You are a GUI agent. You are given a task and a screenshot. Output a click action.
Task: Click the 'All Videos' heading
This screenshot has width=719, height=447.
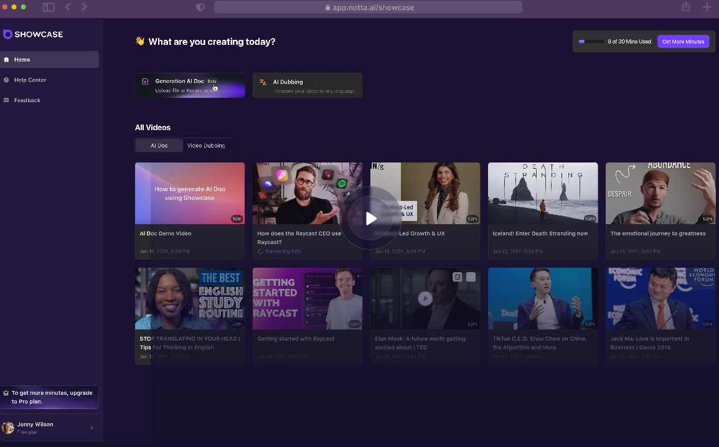(x=153, y=128)
